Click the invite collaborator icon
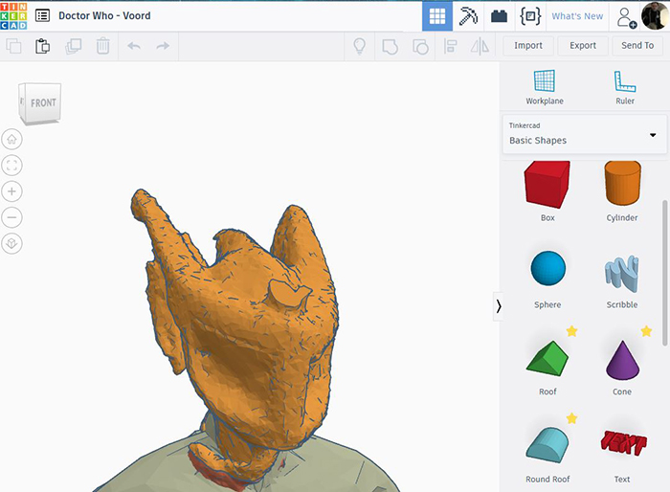This screenshot has height=492, width=670. (x=626, y=17)
